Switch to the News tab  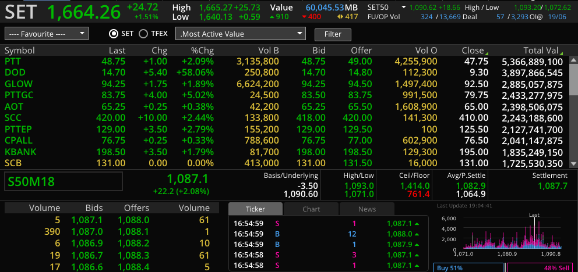(x=367, y=209)
